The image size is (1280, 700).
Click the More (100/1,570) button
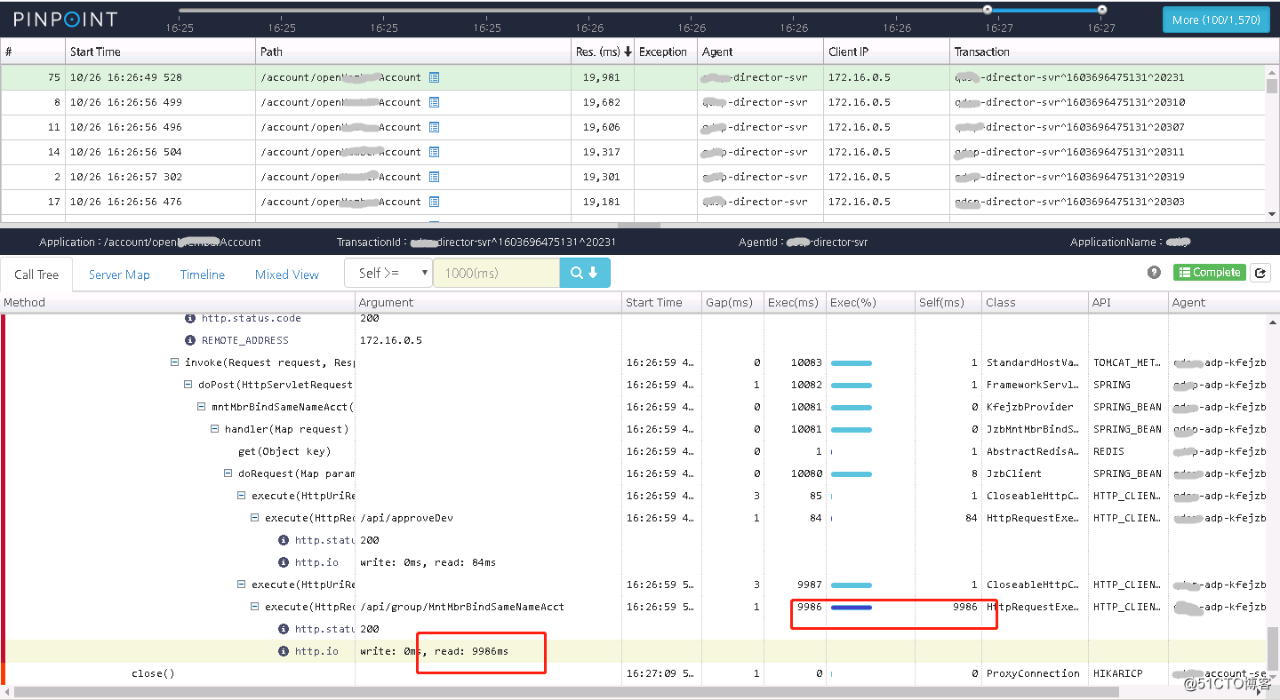(x=1215, y=20)
